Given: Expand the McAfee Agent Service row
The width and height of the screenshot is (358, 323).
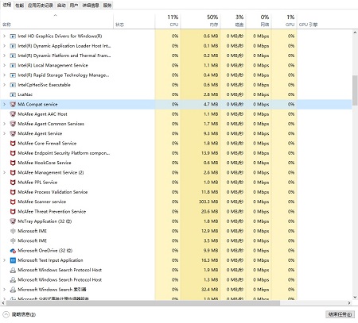Looking at the screenshot, I should (x=4, y=133).
